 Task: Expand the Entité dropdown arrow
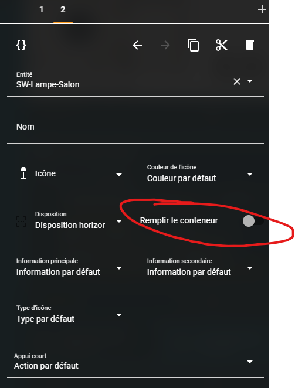click(x=250, y=81)
